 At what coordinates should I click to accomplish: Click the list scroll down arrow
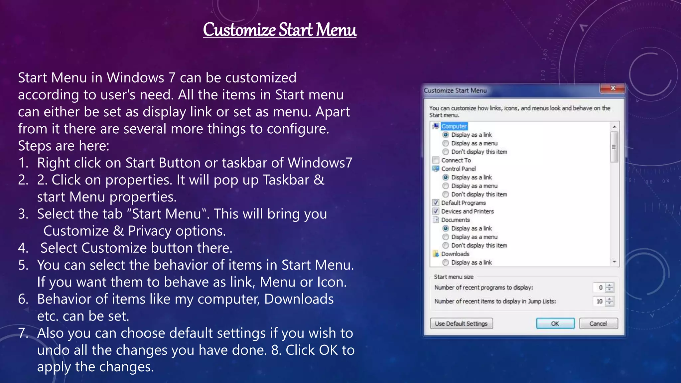(614, 262)
